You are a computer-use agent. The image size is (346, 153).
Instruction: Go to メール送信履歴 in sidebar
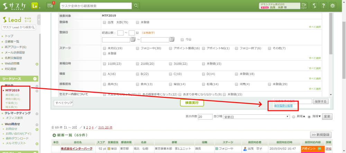[15, 52]
